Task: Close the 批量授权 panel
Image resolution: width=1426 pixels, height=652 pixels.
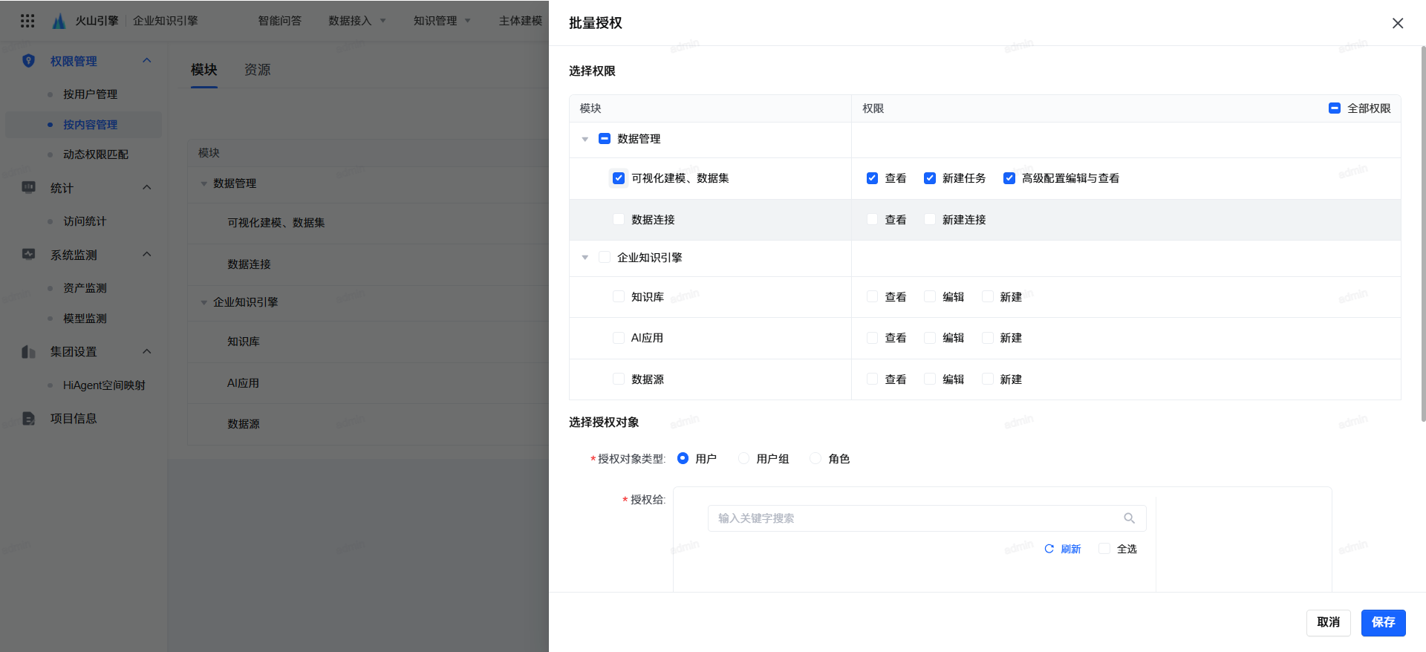Action: [1397, 23]
